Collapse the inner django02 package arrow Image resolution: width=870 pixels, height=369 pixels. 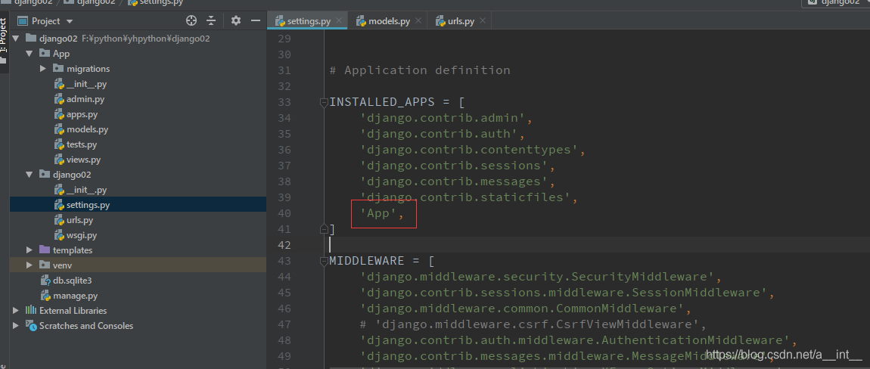point(29,175)
